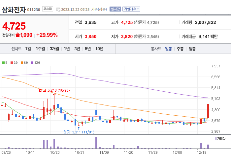
Task: Select the 5년 line chart tab
Action: click(x=88, y=49)
